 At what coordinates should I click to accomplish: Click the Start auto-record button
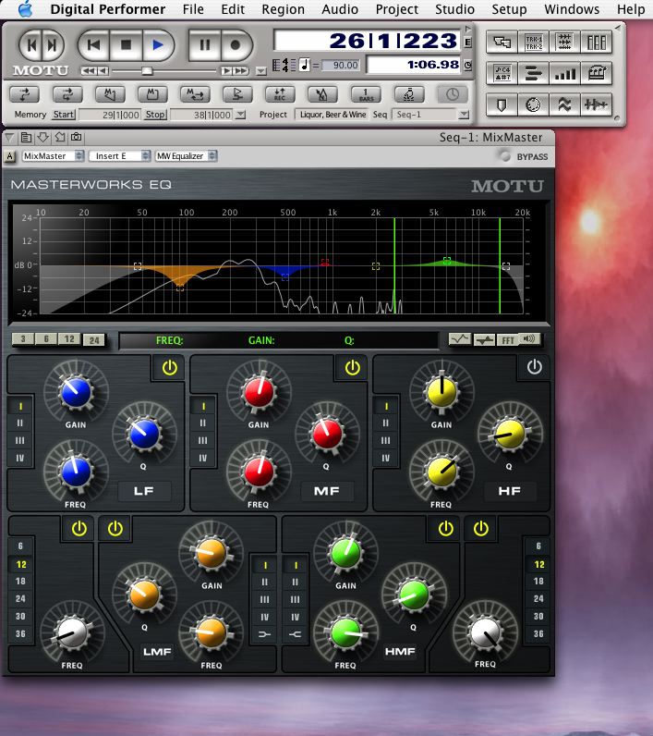click(x=64, y=115)
